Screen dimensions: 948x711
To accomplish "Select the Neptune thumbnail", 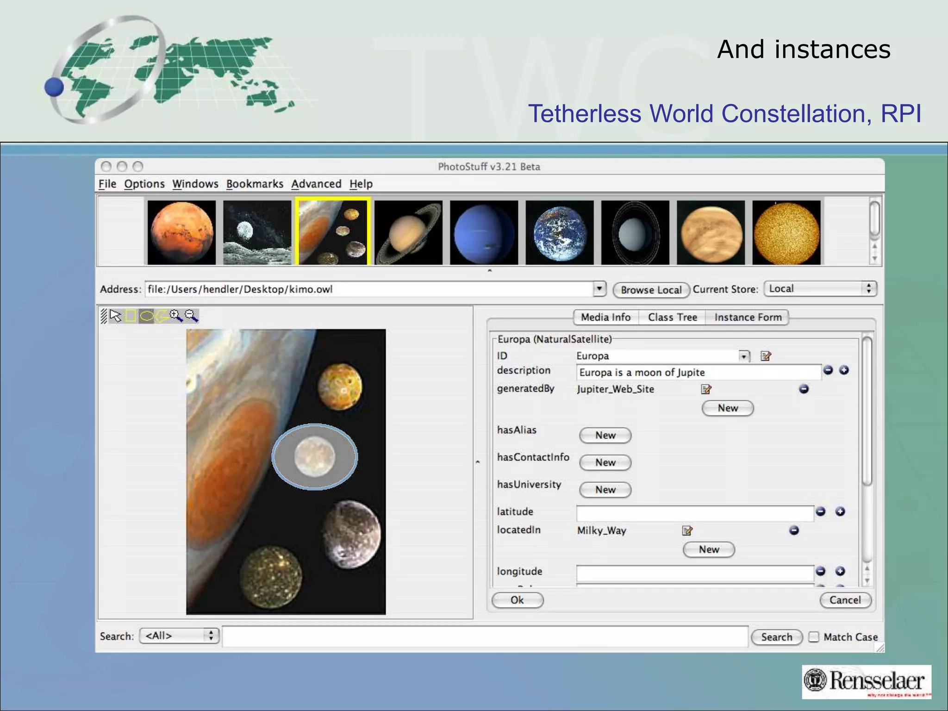I will pyautogui.click(x=484, y=232).
